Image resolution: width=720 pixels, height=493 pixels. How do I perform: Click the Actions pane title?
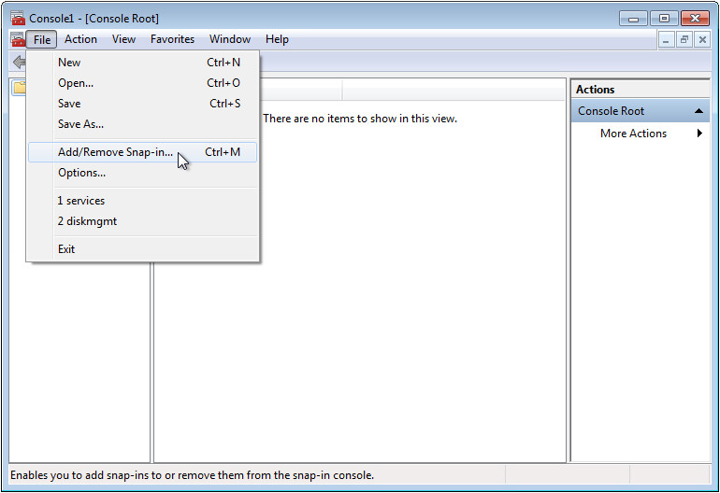(595, 90)
